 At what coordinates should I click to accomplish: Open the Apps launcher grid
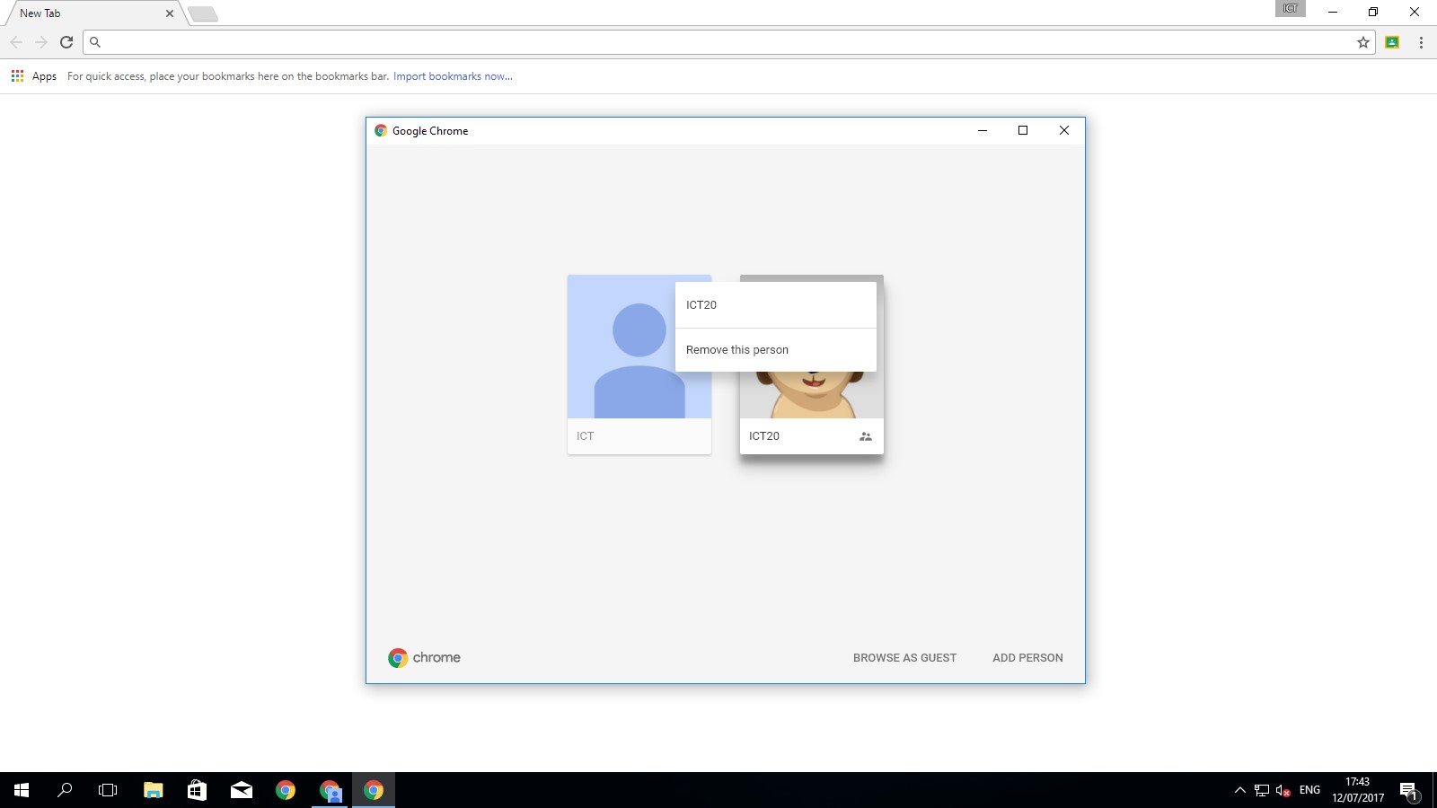tap(16, 76)
